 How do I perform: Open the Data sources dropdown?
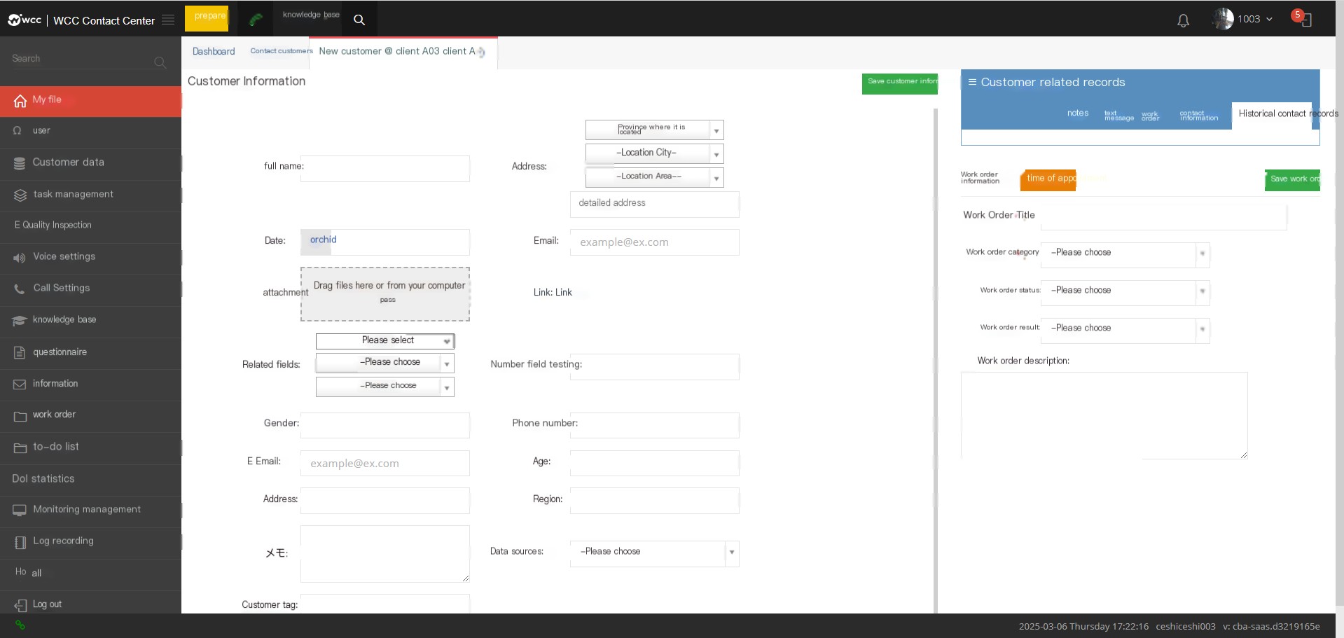coord(654,553)
